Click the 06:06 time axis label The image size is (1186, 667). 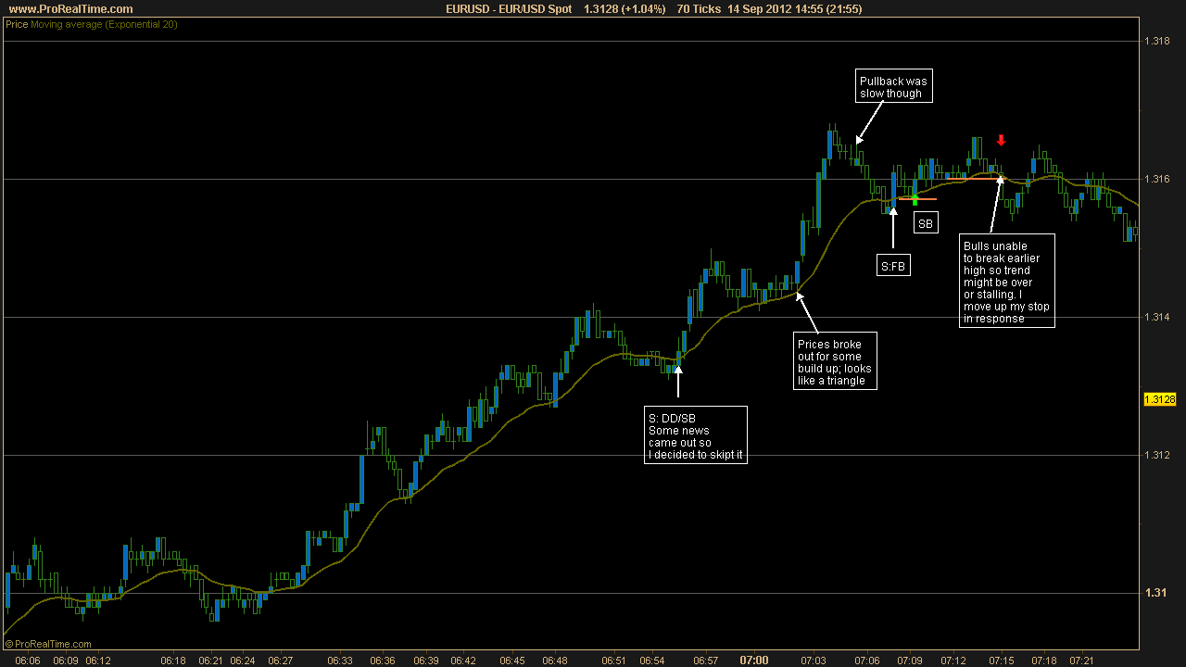click(28, 661)
